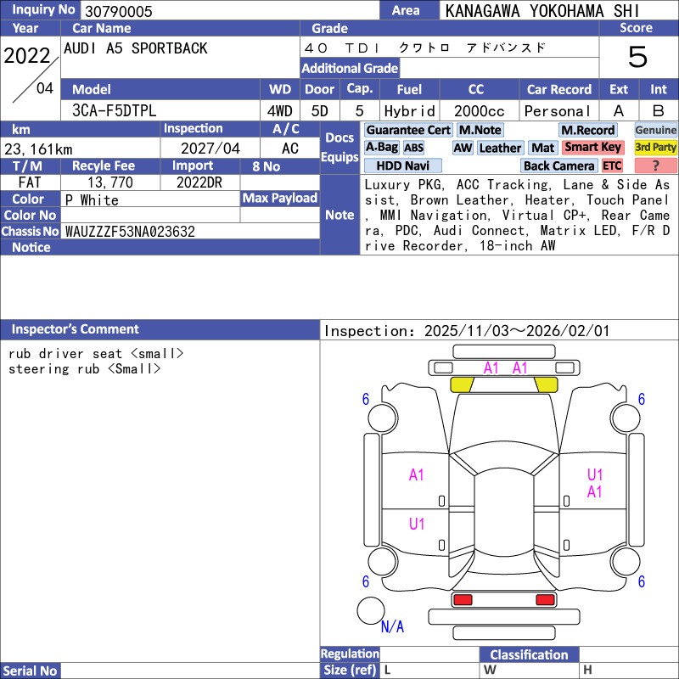Viewport: 679px width, 679px height.
Task: Click the HDD Navi equipment tag
Action: 402,166
